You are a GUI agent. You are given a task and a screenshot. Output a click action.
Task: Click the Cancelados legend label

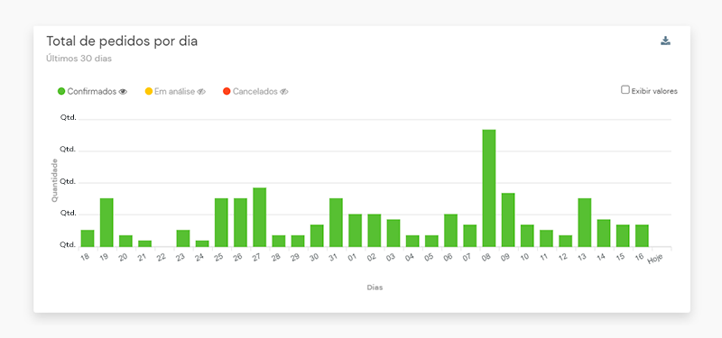pyautogui.click(x=255, y=92)
